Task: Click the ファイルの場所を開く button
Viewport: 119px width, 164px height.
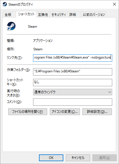Action: click(x=28, y=112)
